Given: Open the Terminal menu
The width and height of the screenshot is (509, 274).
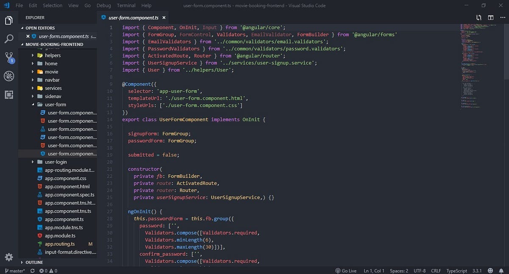Looking at the screenshot, I should coord(126,6).
